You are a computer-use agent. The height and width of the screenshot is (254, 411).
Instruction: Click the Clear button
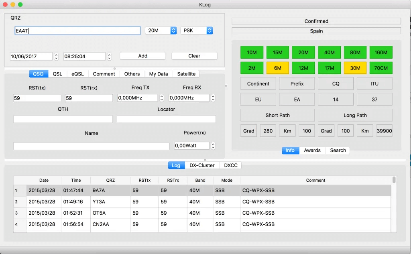(x=194, y=56)
